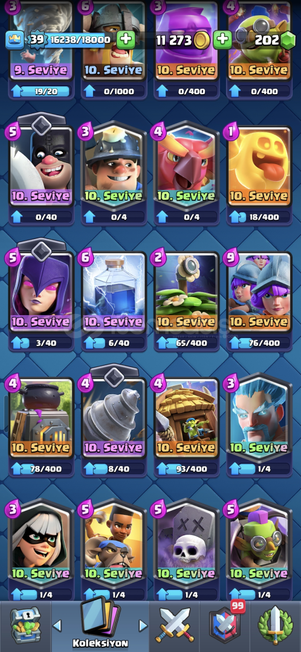Viewport: 301px width, 652px height.
Task: Open the chest shop icon in bottom bar
Action: [25, 625]
